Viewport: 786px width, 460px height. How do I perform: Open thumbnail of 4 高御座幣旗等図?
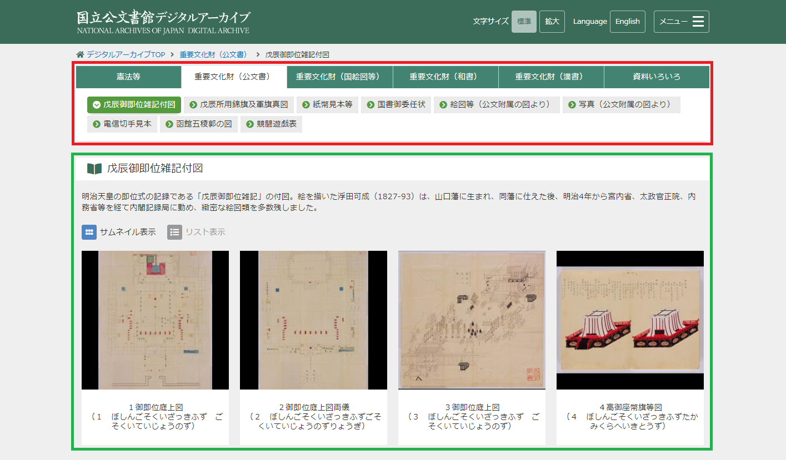point(630,320)
